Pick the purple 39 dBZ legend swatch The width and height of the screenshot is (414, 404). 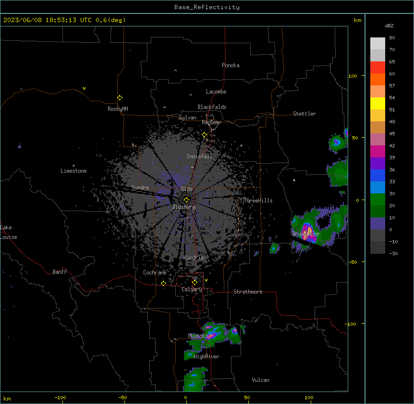click(377, 164)
